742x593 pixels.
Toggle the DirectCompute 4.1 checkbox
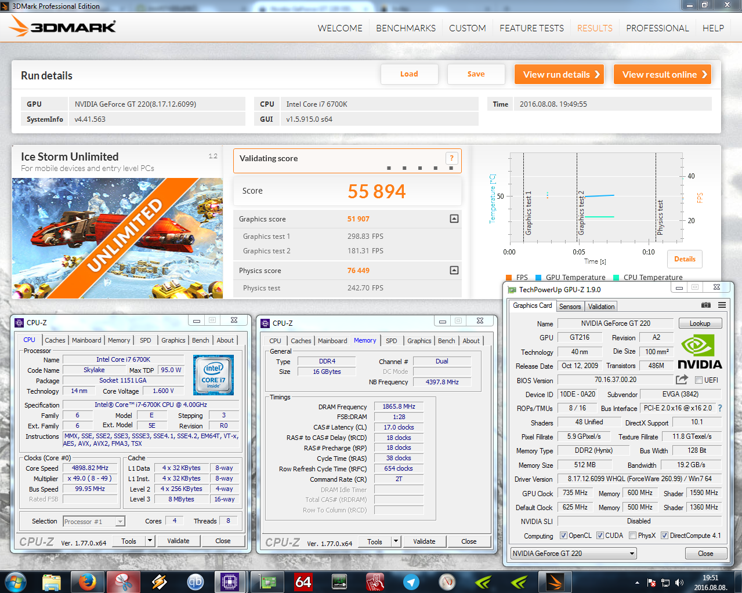click(665, 536)
